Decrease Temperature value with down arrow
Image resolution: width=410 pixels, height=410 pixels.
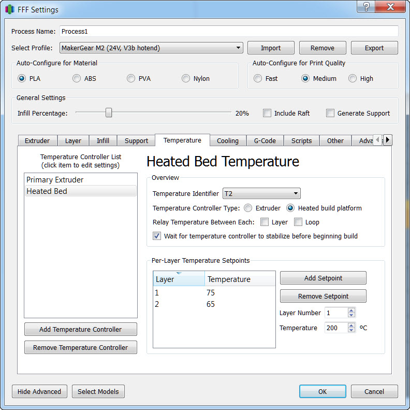(352, 330)
